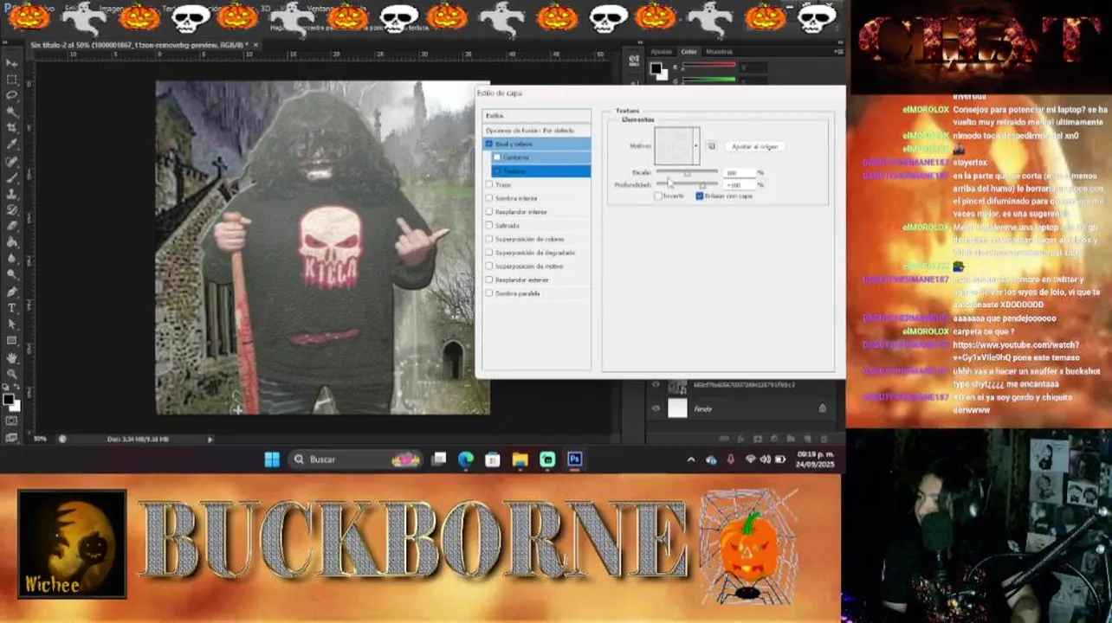Click the Profundidad percentage input field

[x=739, y=185]
